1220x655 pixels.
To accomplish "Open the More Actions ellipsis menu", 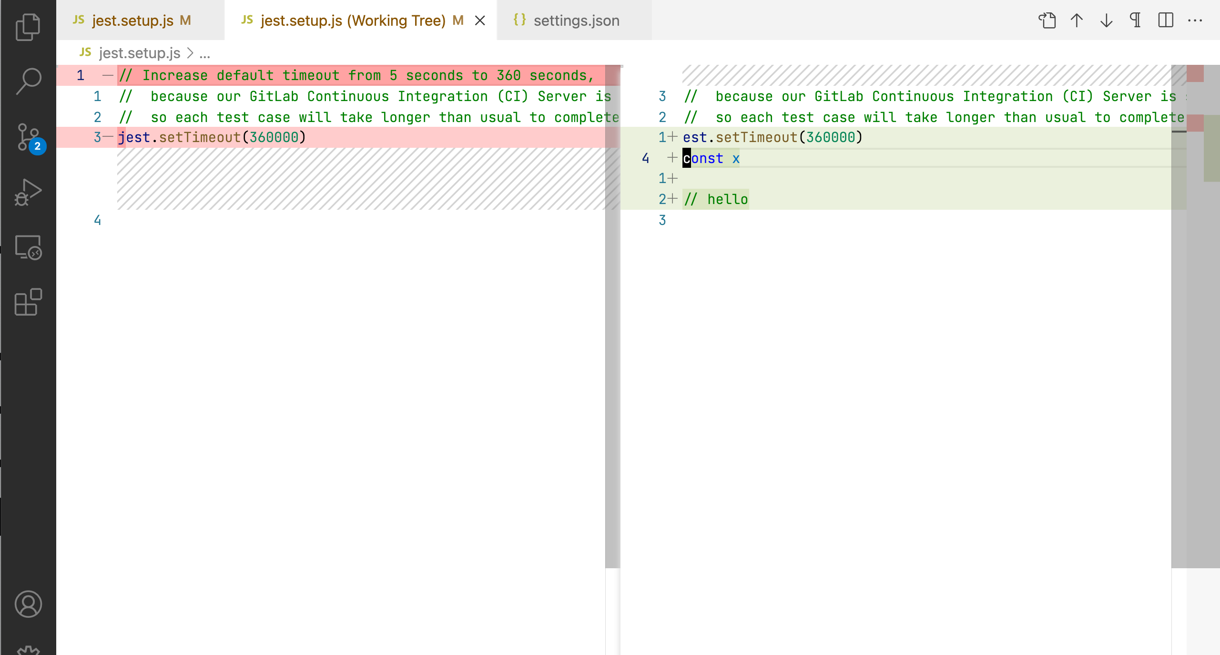I will click(1195, 20).
